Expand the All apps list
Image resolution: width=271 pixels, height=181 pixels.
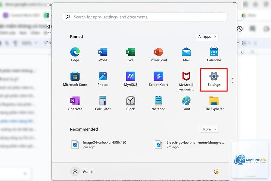pyautogui.click(x=207, y=37)
